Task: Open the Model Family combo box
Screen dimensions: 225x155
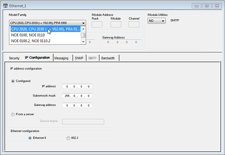Action: [x=48, y=23]
